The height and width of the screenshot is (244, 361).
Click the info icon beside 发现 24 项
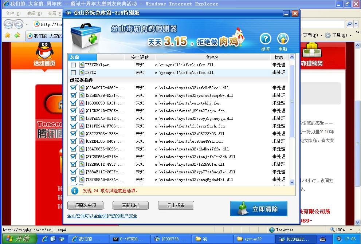[x=75, y=191]
